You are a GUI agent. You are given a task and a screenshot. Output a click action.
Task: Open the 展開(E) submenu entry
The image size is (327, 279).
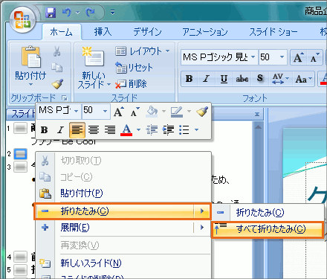click(123, 228)
